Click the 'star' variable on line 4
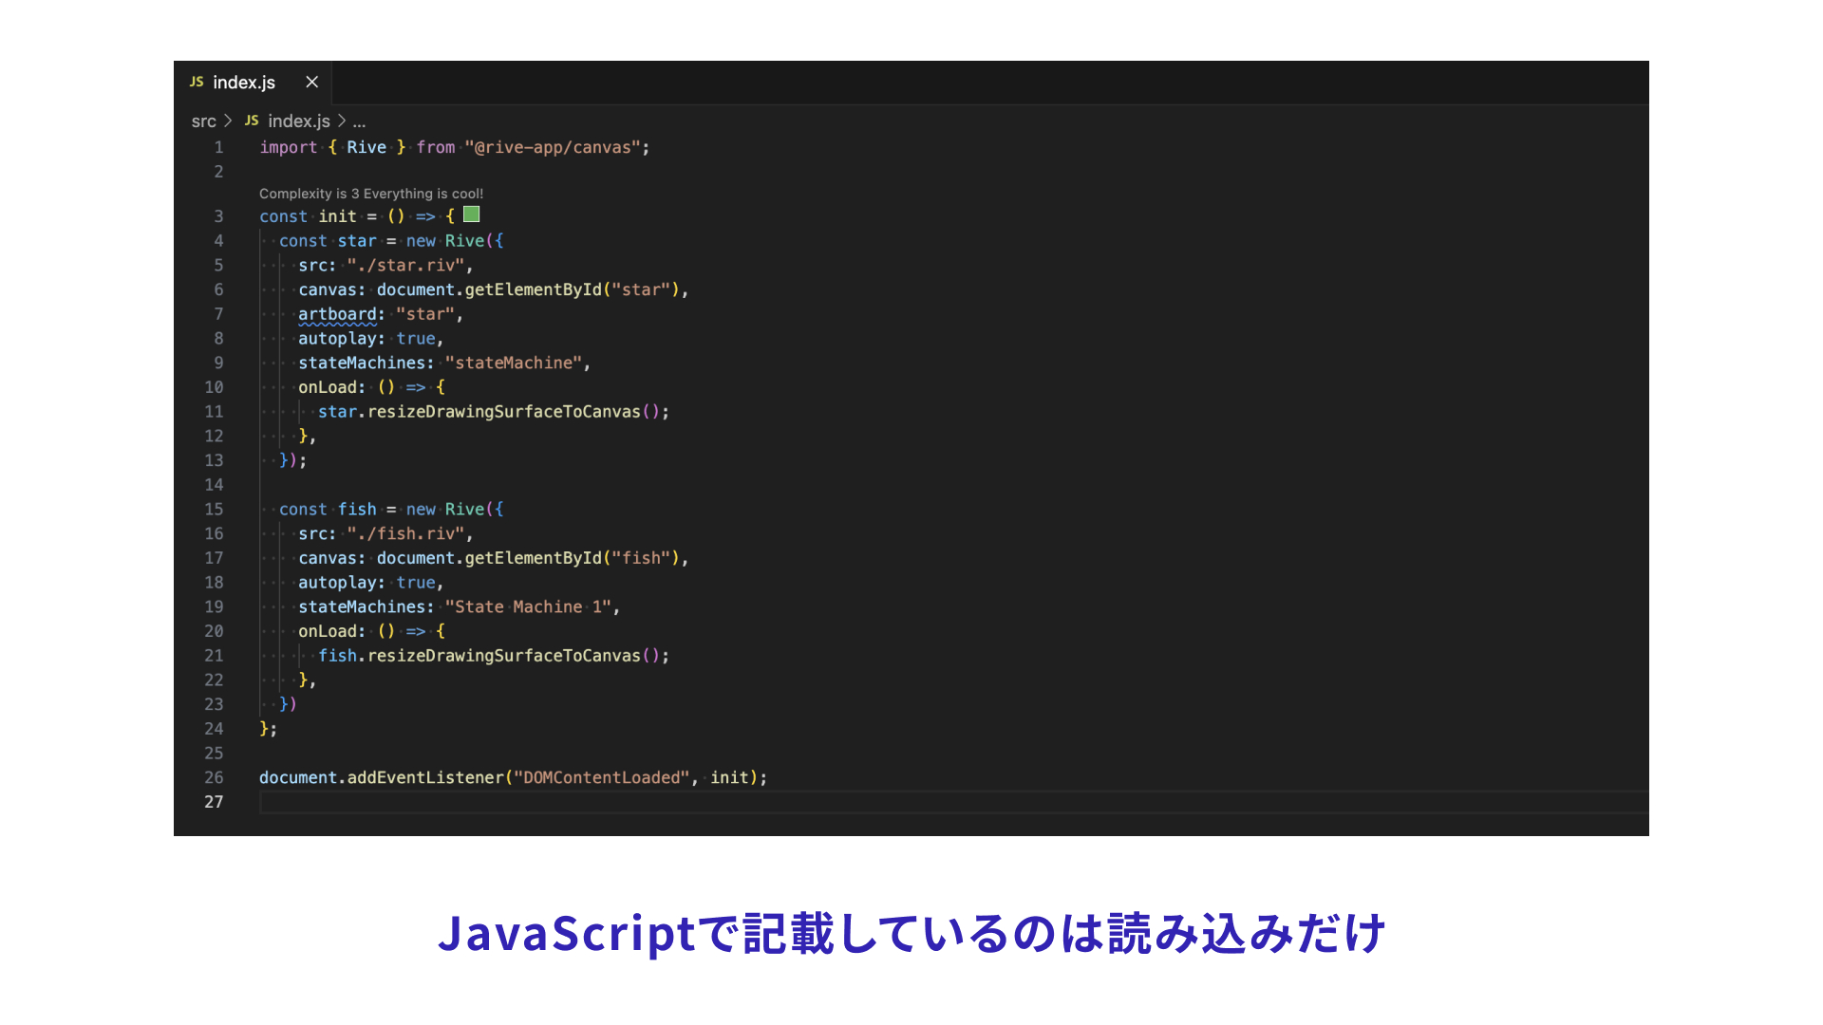This screenshot has height=1025, width=1823. click(357, 241)
